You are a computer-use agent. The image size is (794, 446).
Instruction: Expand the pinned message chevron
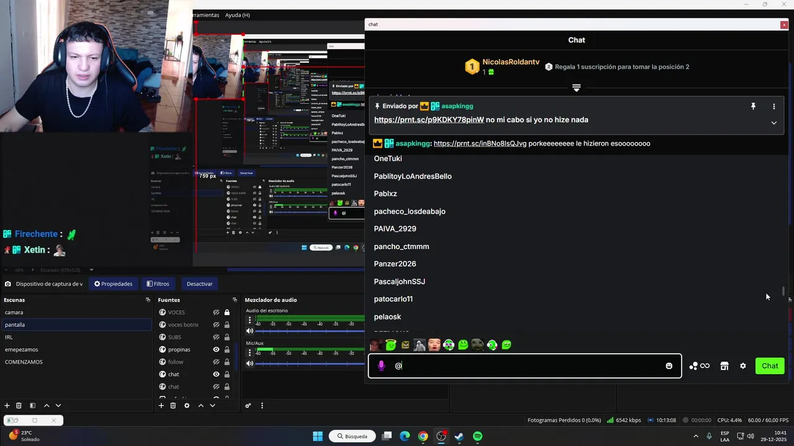[x=774, y=123]
